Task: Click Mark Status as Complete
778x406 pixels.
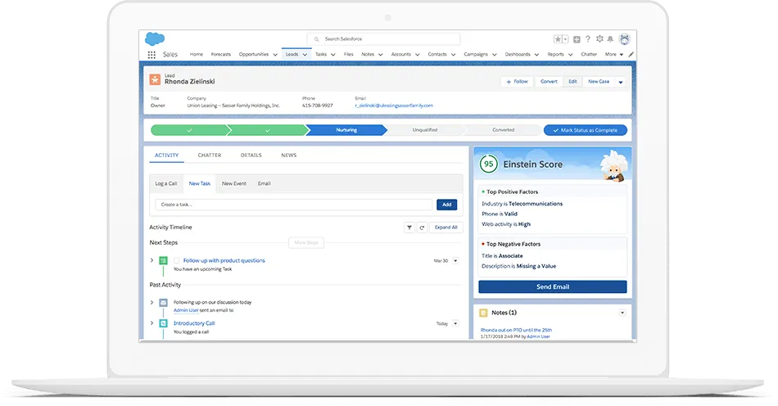Action: click(x=586, y=130)
